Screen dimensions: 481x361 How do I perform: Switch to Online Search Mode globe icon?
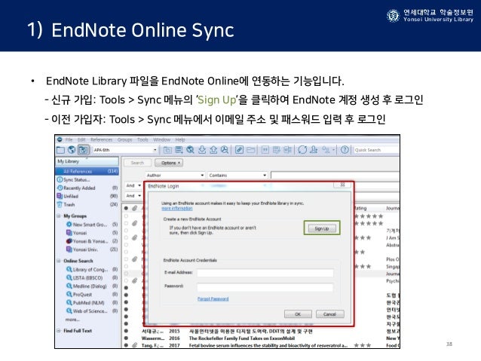[72, 150]
